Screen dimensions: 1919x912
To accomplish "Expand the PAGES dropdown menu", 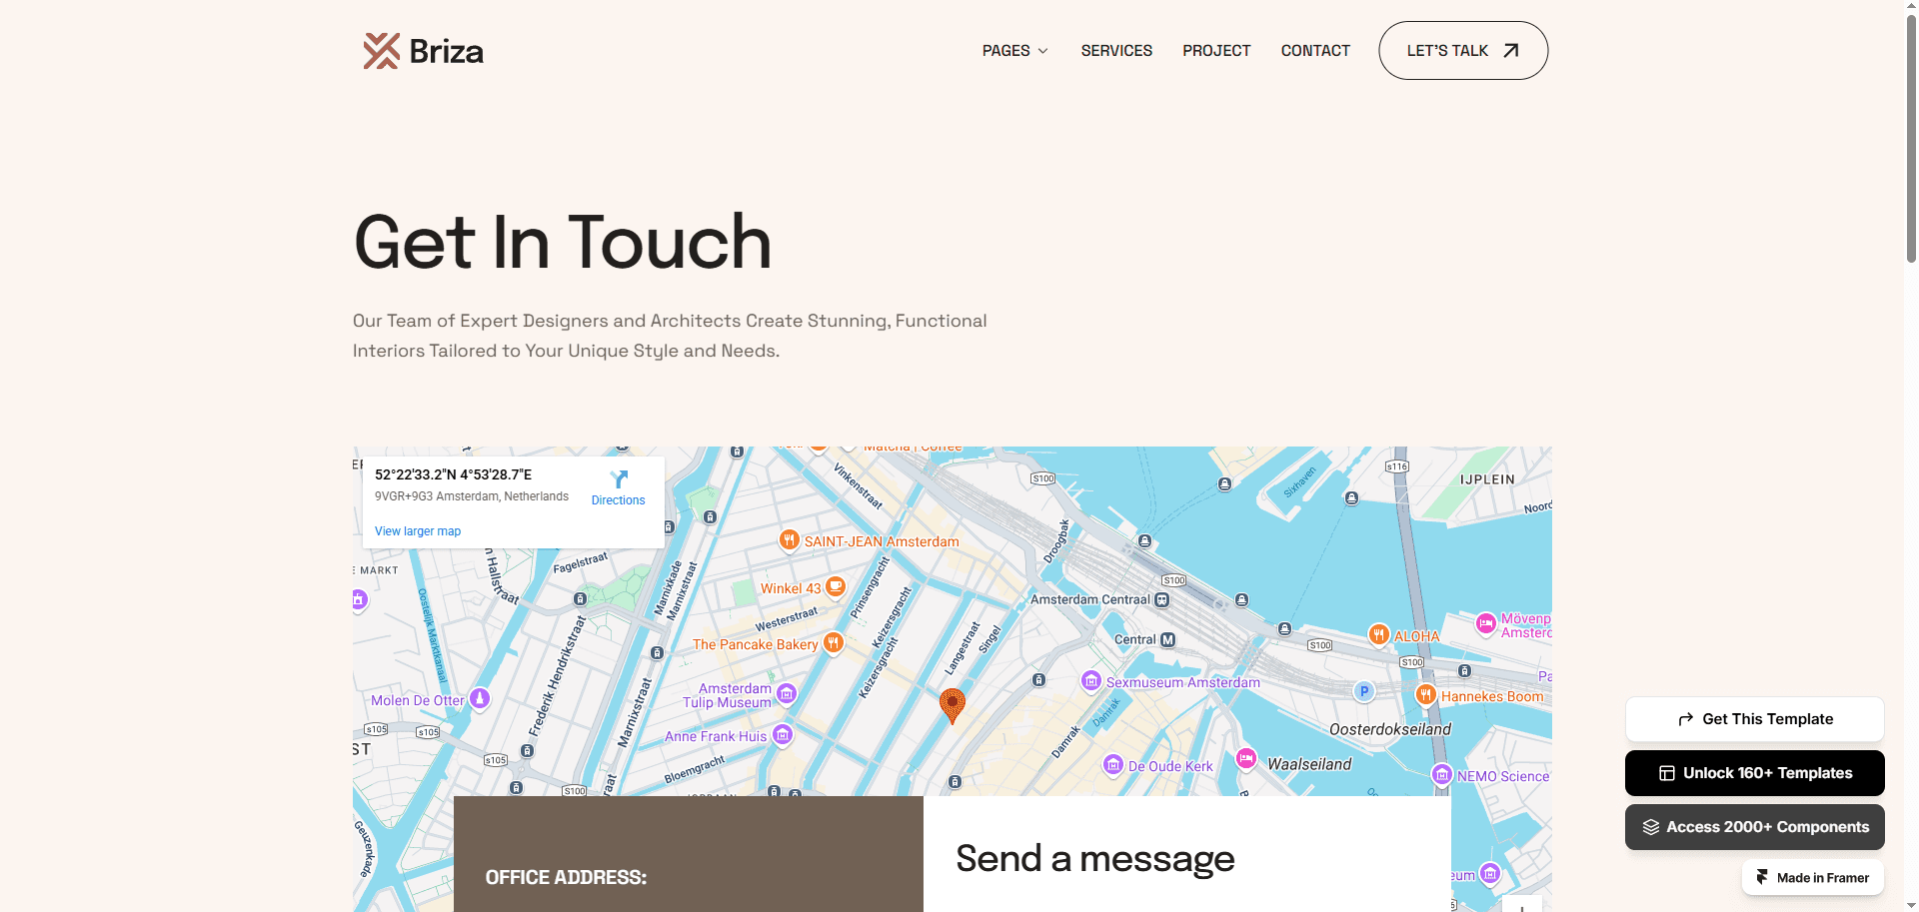I will [x=1015, y=51].
